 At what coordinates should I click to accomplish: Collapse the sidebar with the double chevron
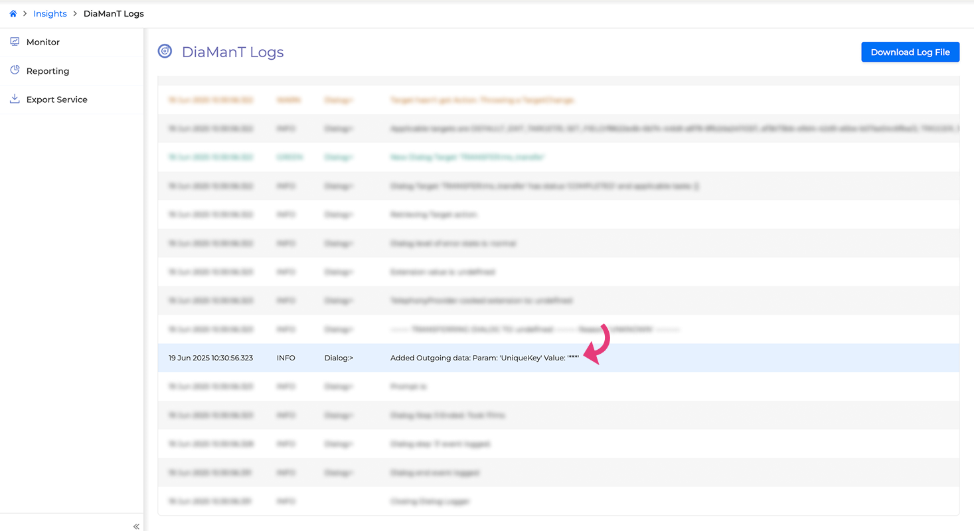(136, 526)
